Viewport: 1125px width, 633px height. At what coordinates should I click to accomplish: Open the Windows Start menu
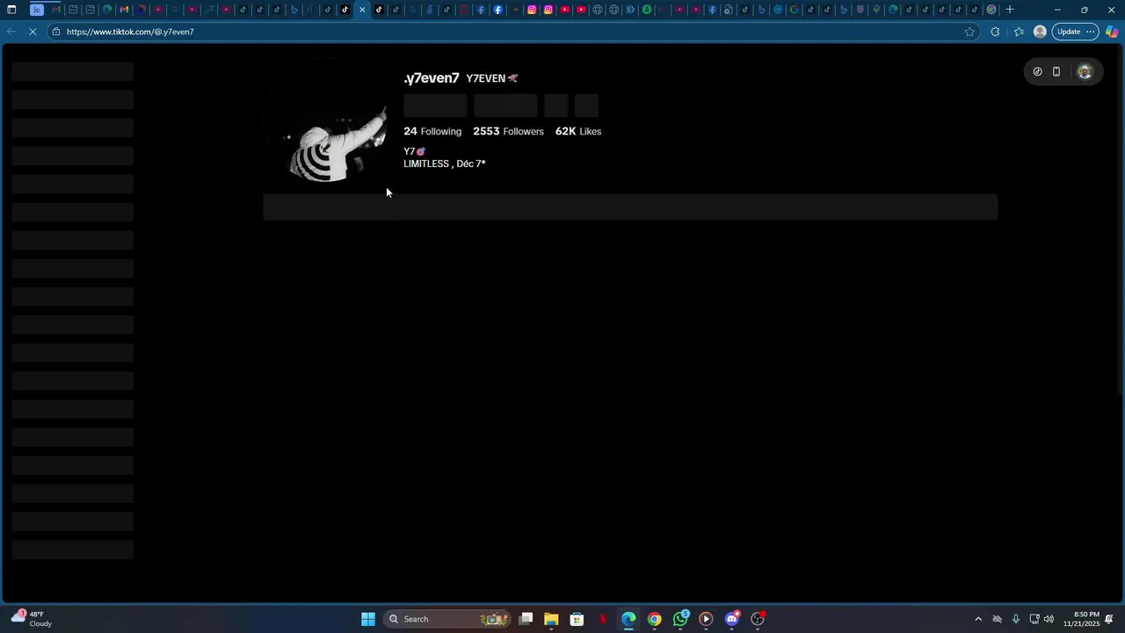point(368,619)
